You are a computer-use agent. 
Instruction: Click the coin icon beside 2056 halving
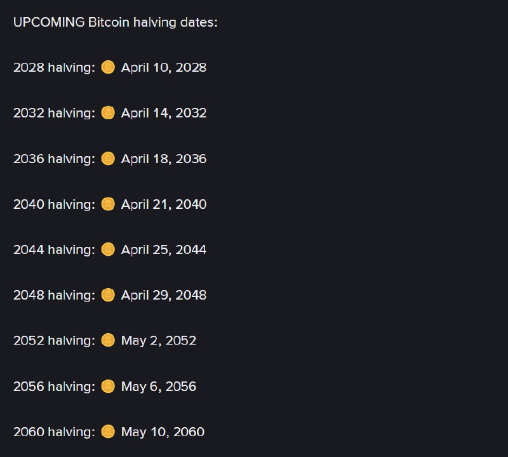[x=108, y=386]
